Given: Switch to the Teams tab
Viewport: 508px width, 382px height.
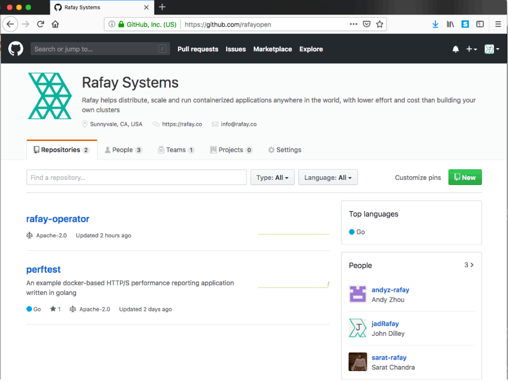Looking at the screenshot, I should [176, 150].
